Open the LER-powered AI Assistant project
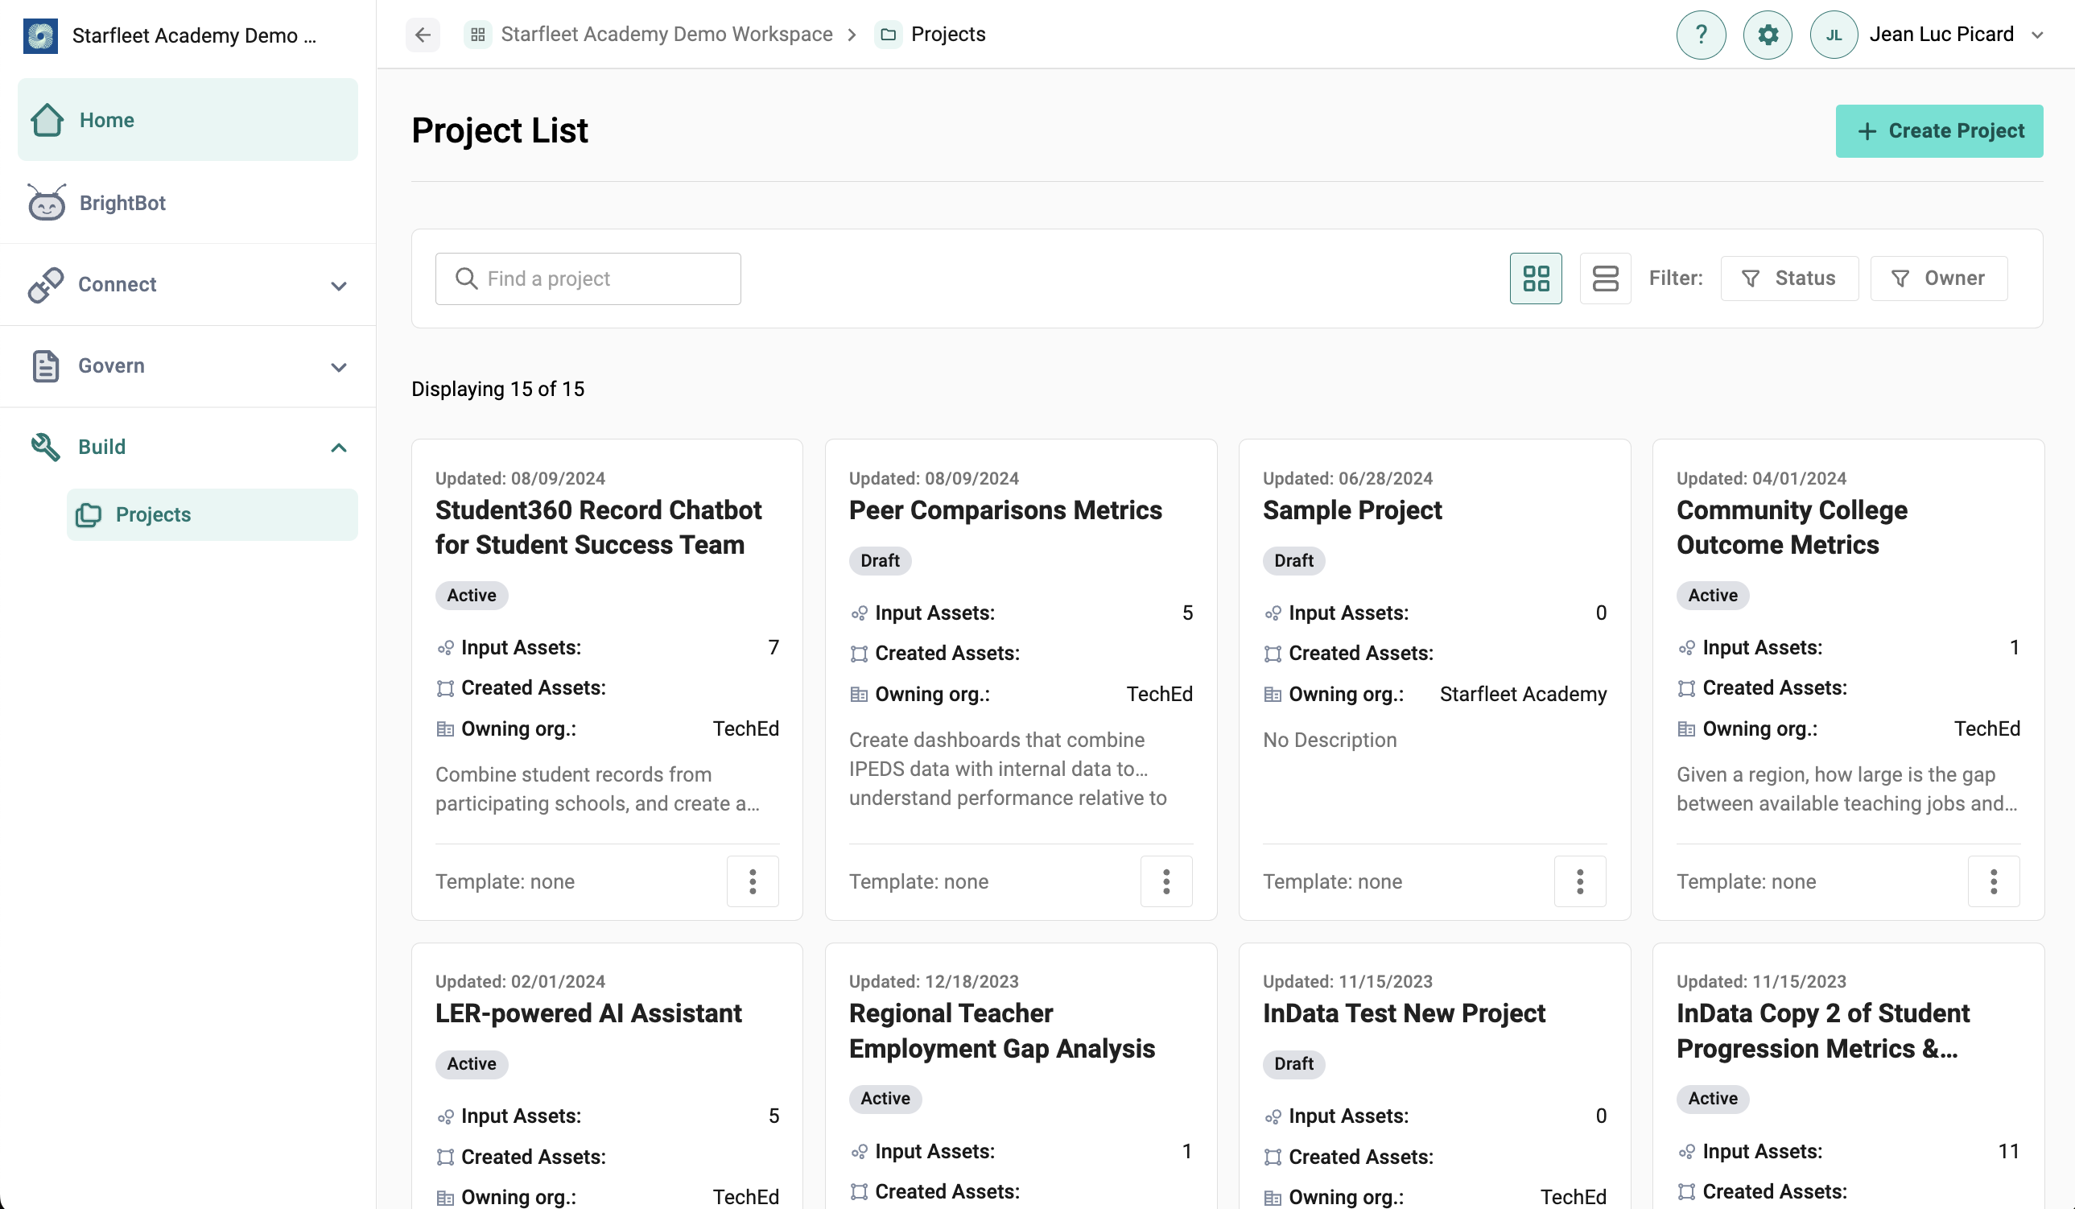 point(588,1013)
